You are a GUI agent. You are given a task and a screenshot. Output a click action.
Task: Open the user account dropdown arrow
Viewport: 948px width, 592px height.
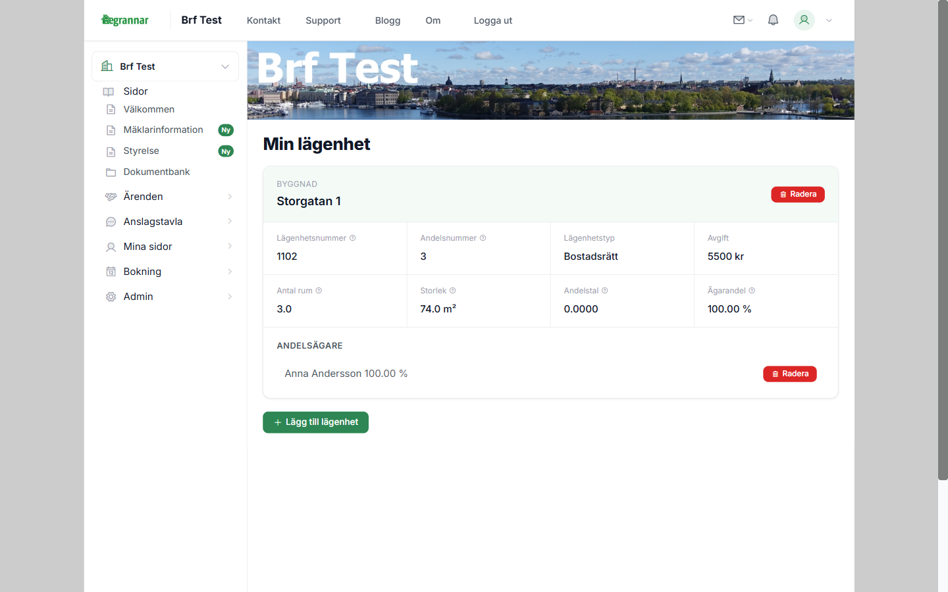pyautogui.click(x=829, y=21)
